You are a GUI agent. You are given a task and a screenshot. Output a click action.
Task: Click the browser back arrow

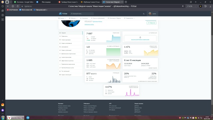coord(8,6)
